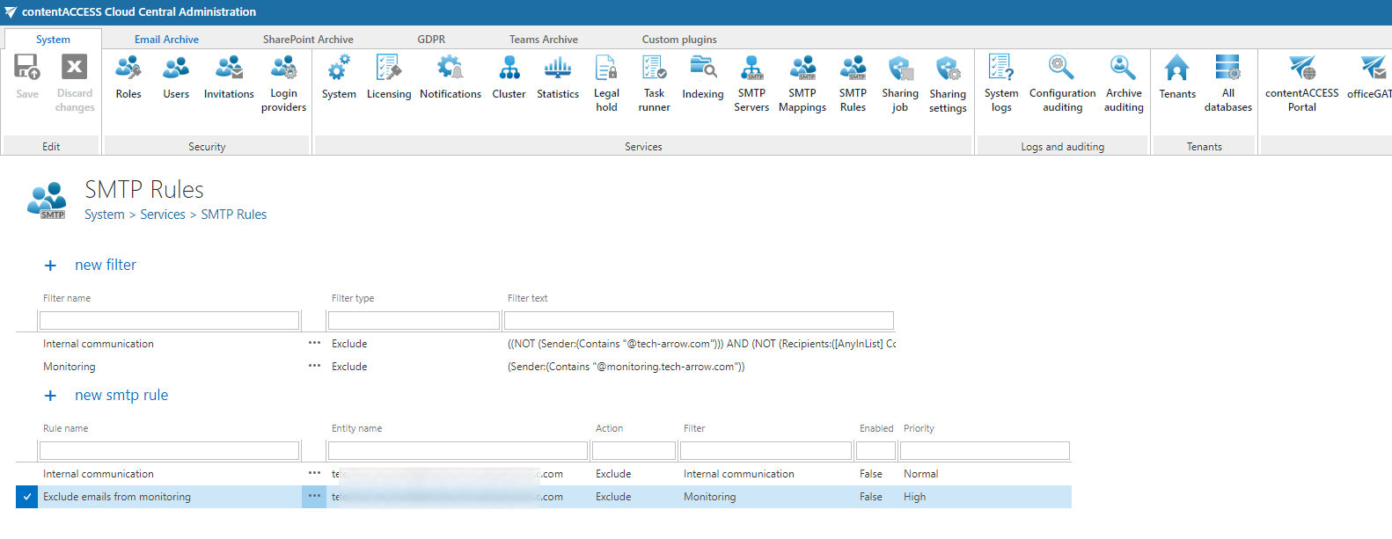Click the plus icon beside new filter
This screenshot has height=539, width=1392.
coord(50,266)
